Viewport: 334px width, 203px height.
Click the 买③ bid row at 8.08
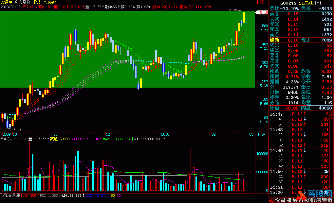pyautogui.click(x=301, y=56)
